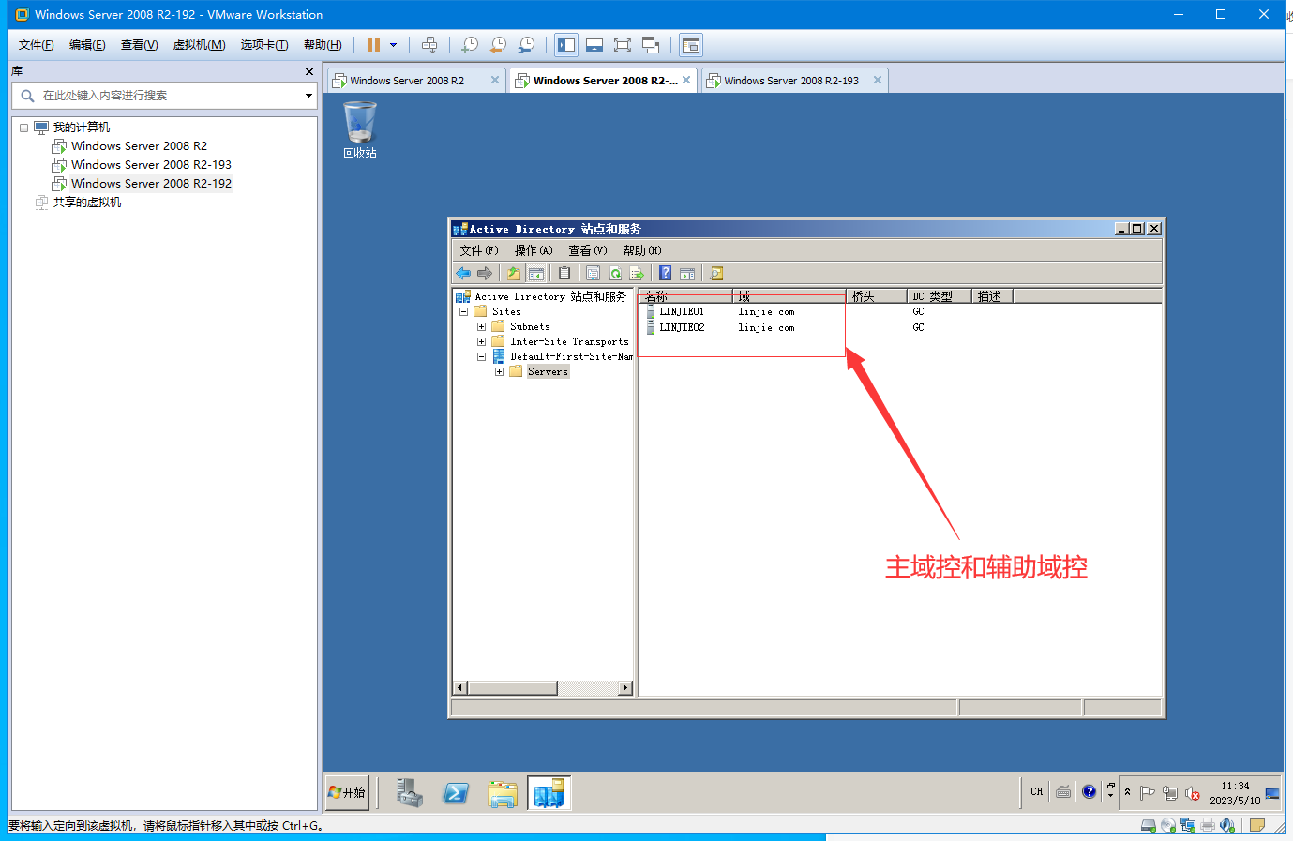1293x841 pixels.
Task: Select Windows Server 2008 R2-193 in library
Action: [151, 165]
